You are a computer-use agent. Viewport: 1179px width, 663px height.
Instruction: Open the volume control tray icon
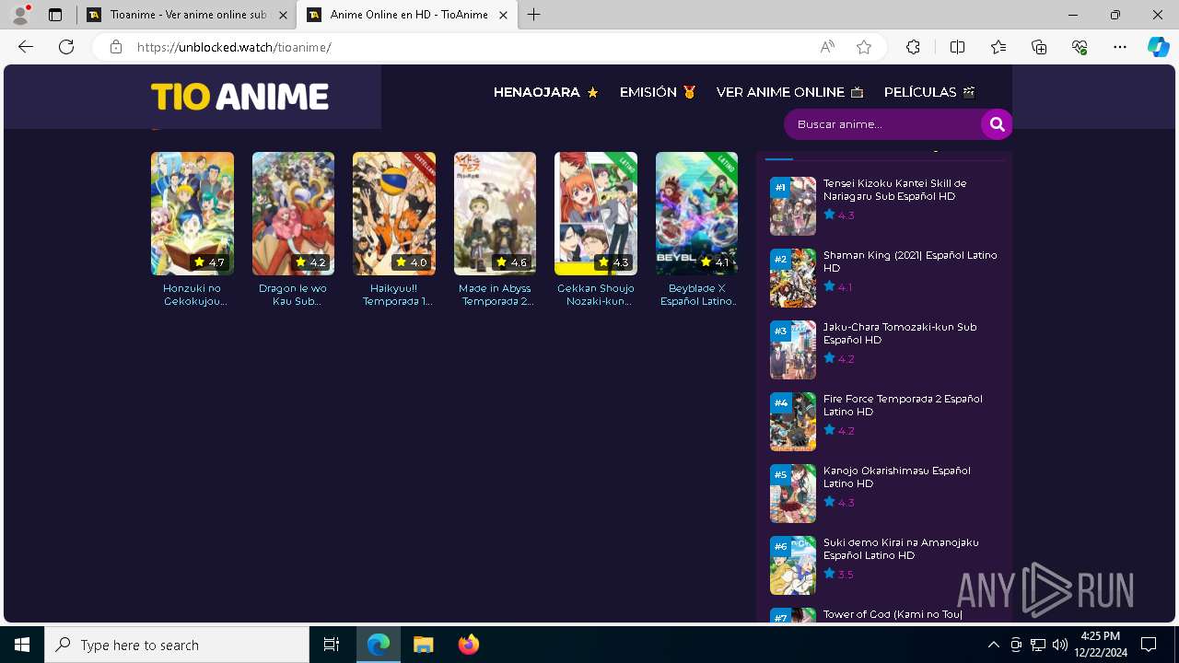click(x=1060, y=645)
